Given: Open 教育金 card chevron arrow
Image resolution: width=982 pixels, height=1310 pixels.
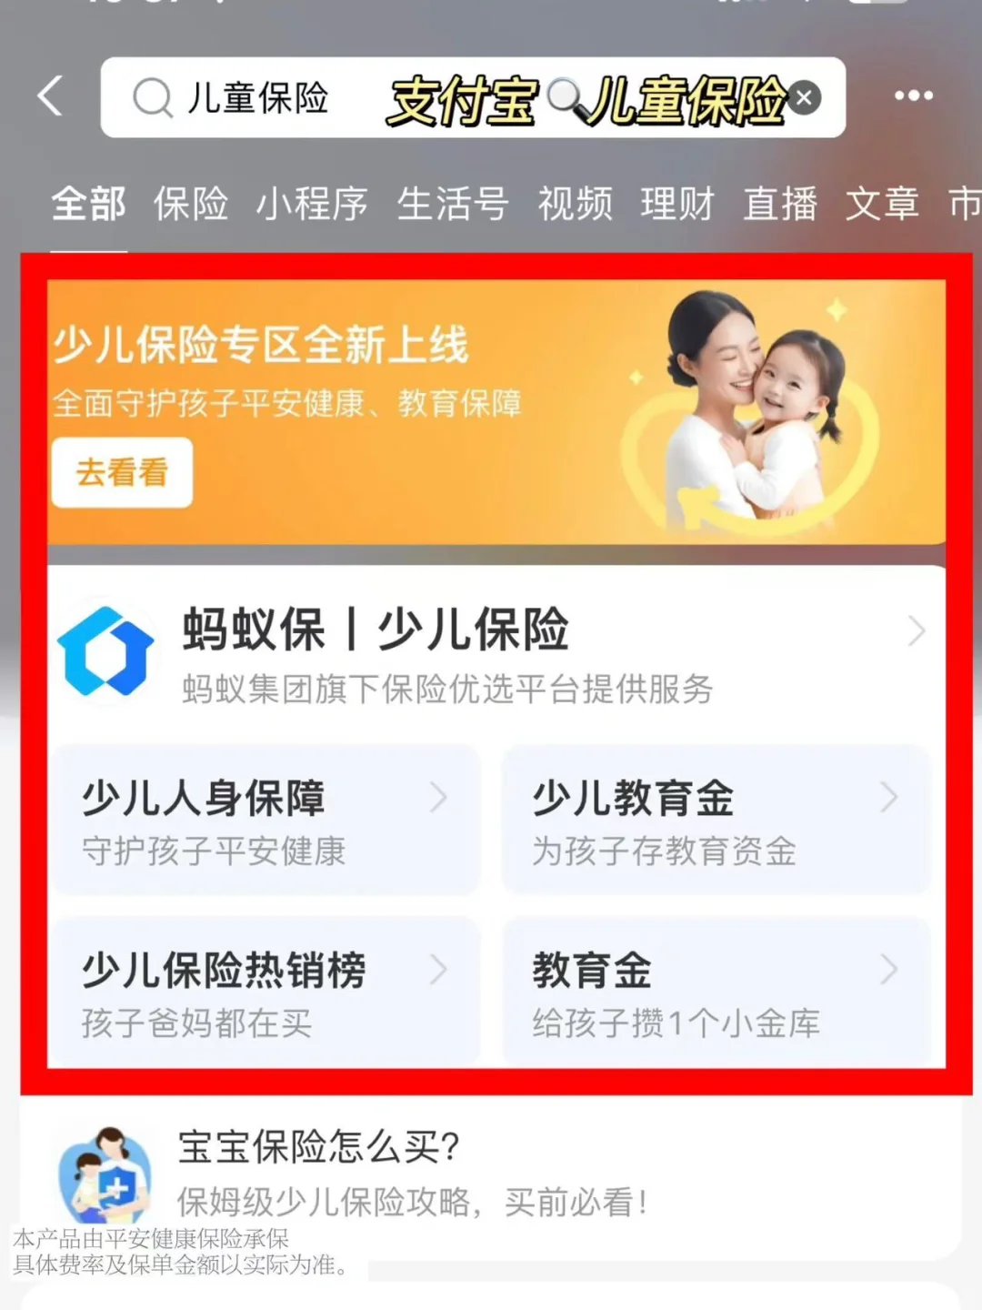Looking at the screenshot, I should tap(889, 970).
